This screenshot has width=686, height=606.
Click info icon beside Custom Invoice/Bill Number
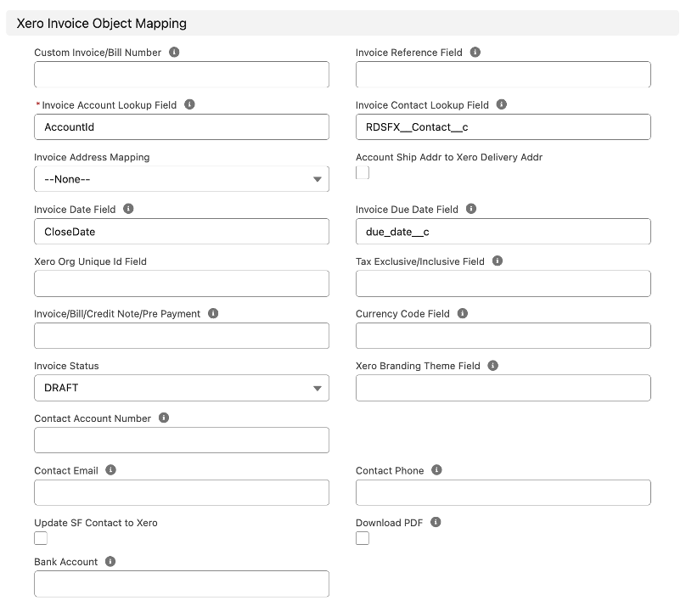point(174,53)
